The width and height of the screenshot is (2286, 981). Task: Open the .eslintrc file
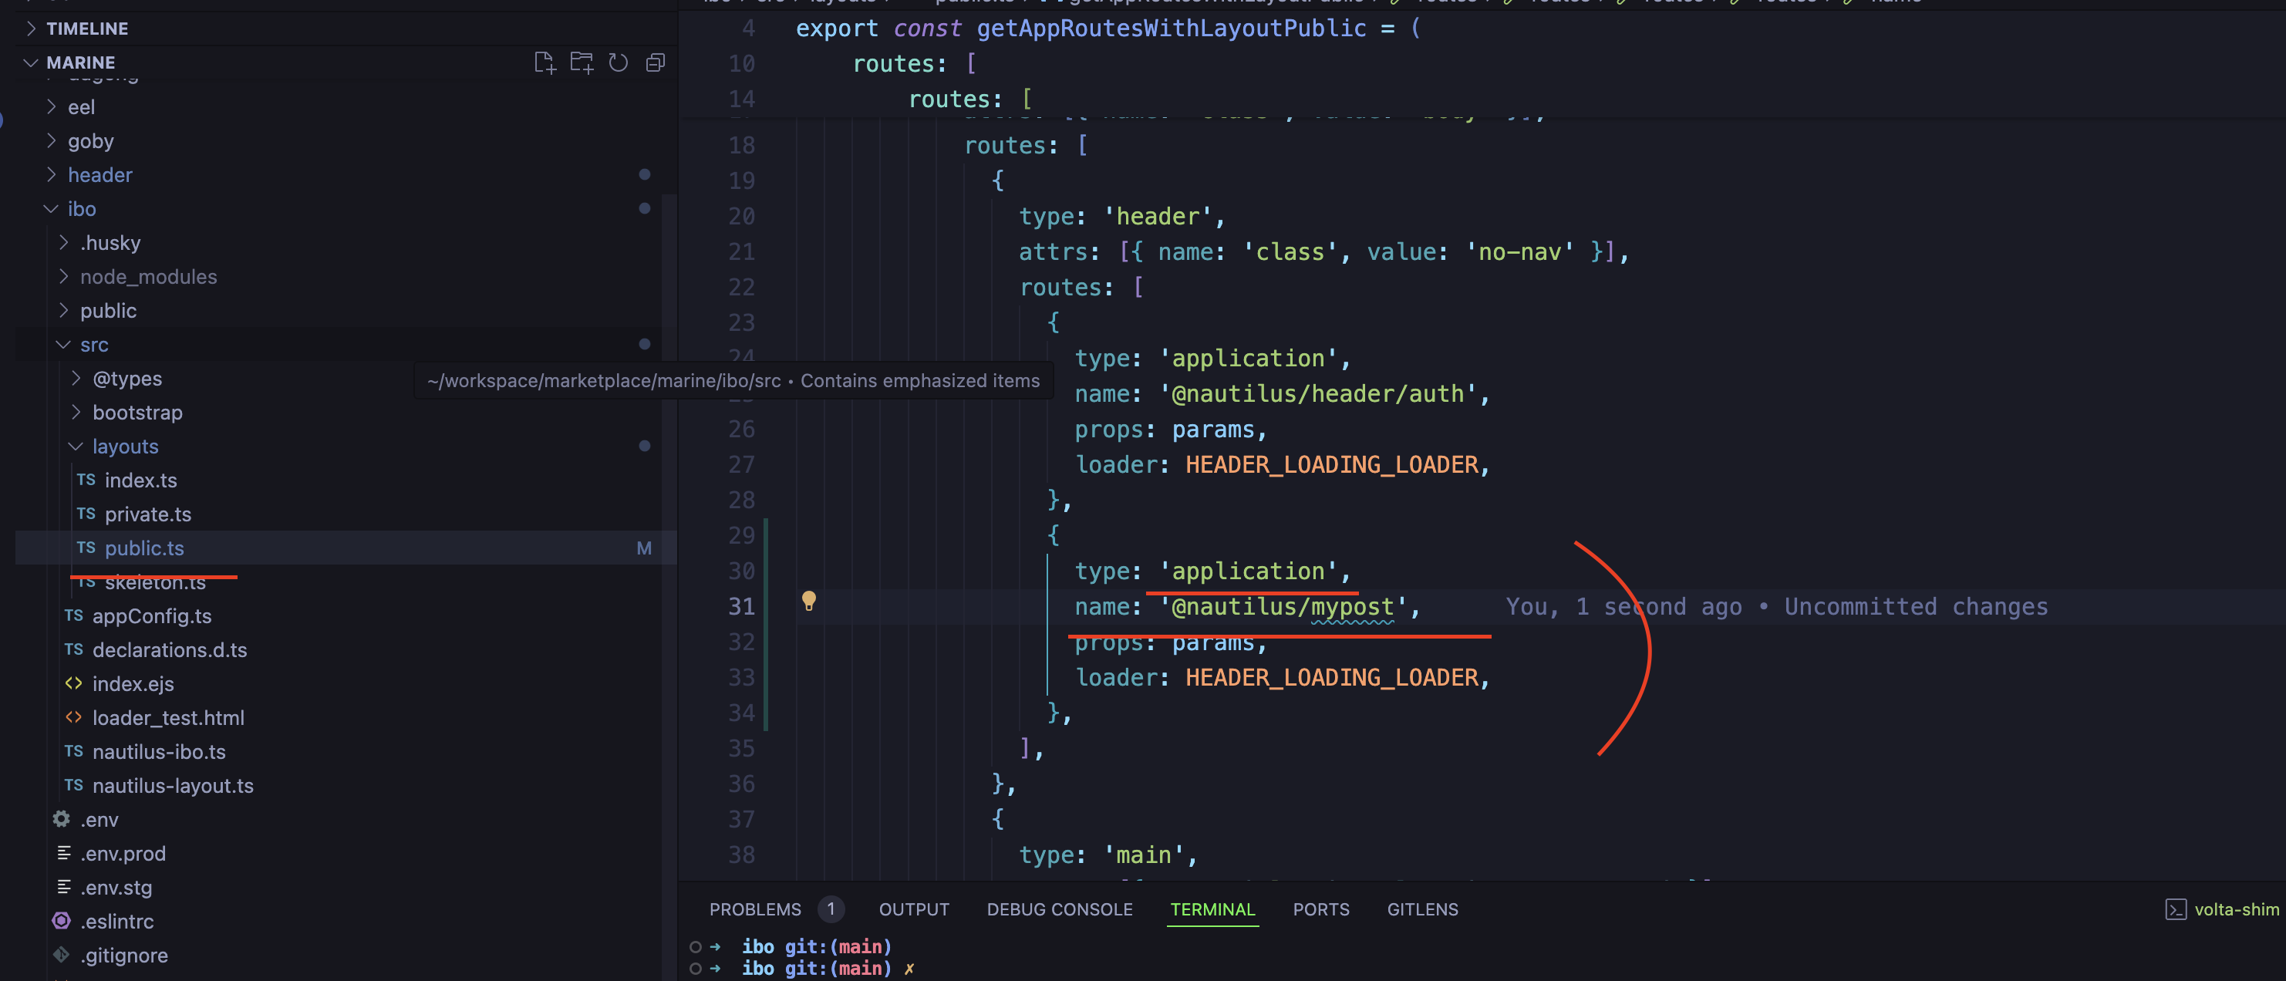[117, 922]
